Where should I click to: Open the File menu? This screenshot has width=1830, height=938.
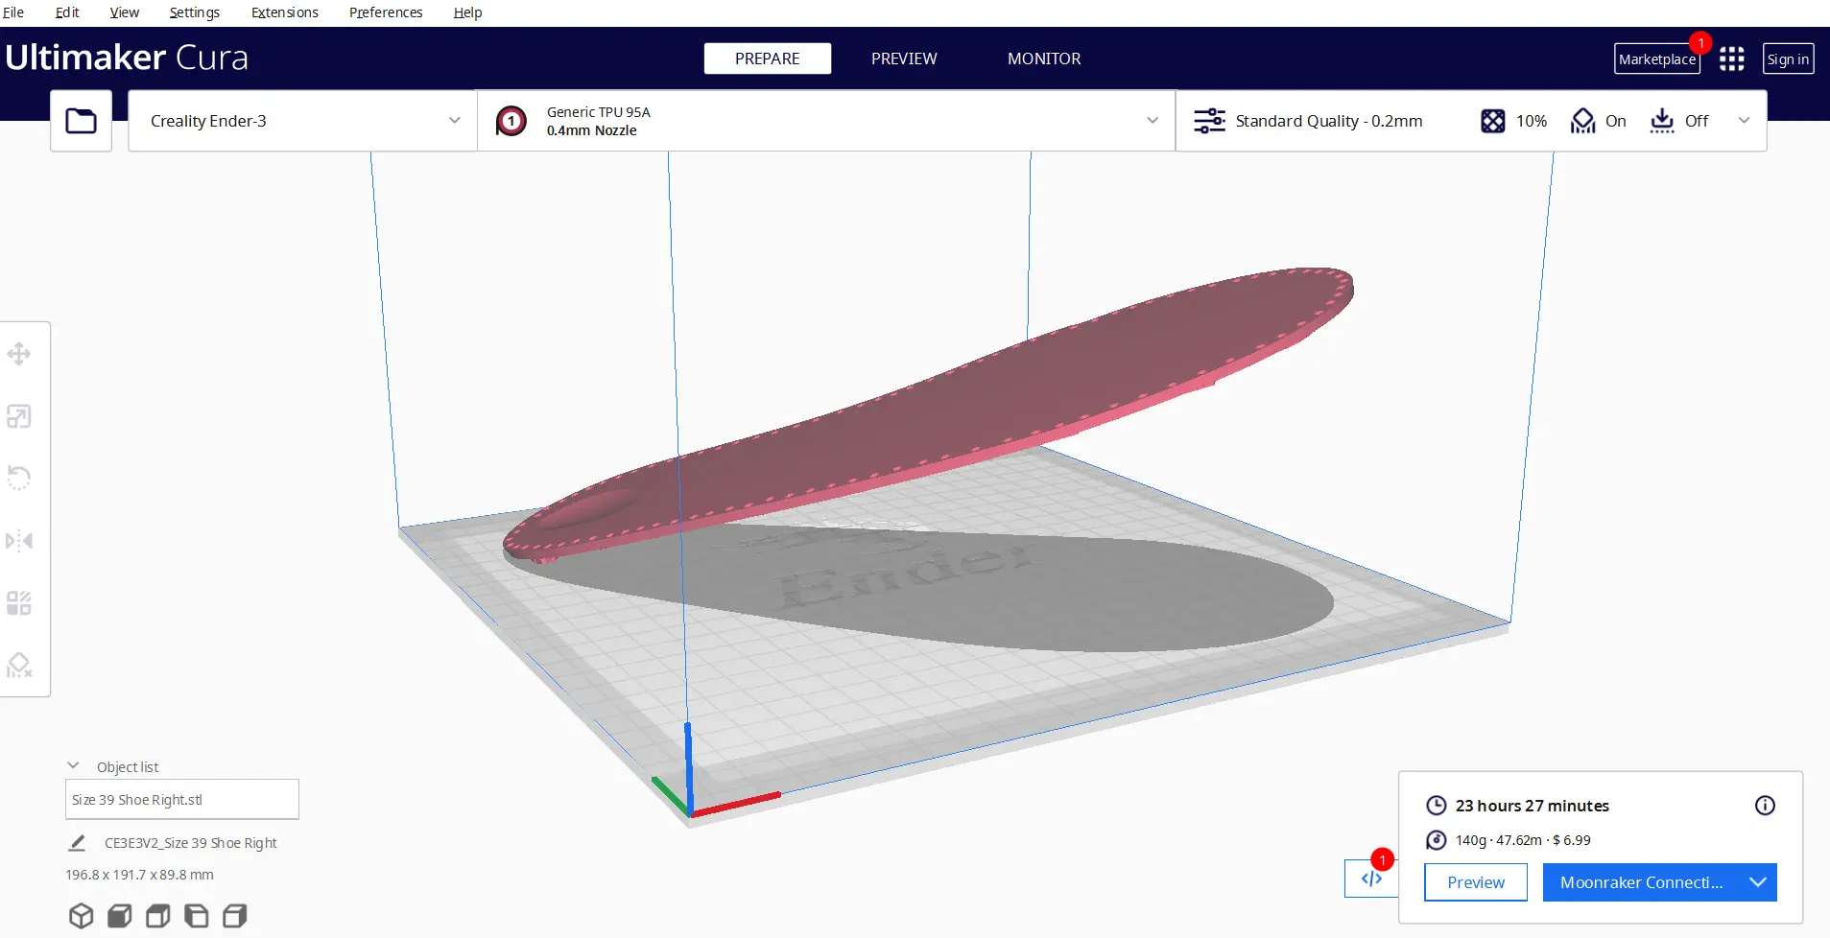13,12
